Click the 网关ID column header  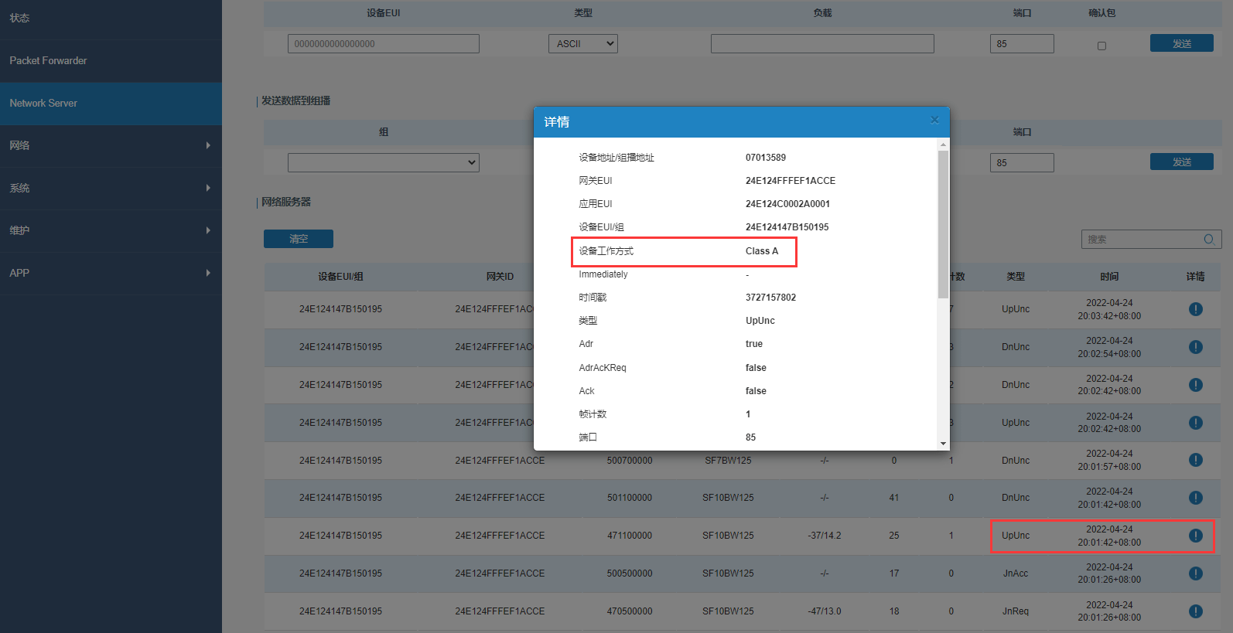click(500, 277)
